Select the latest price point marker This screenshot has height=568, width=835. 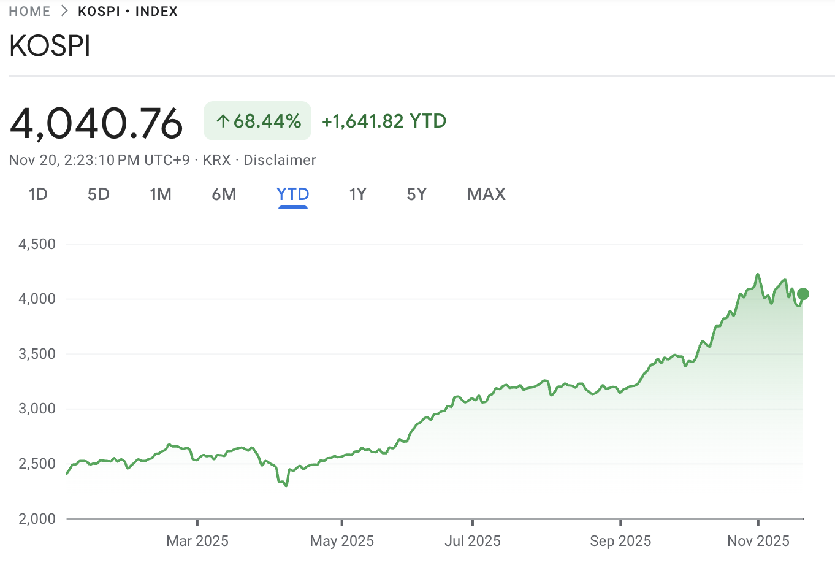[803, 294]
